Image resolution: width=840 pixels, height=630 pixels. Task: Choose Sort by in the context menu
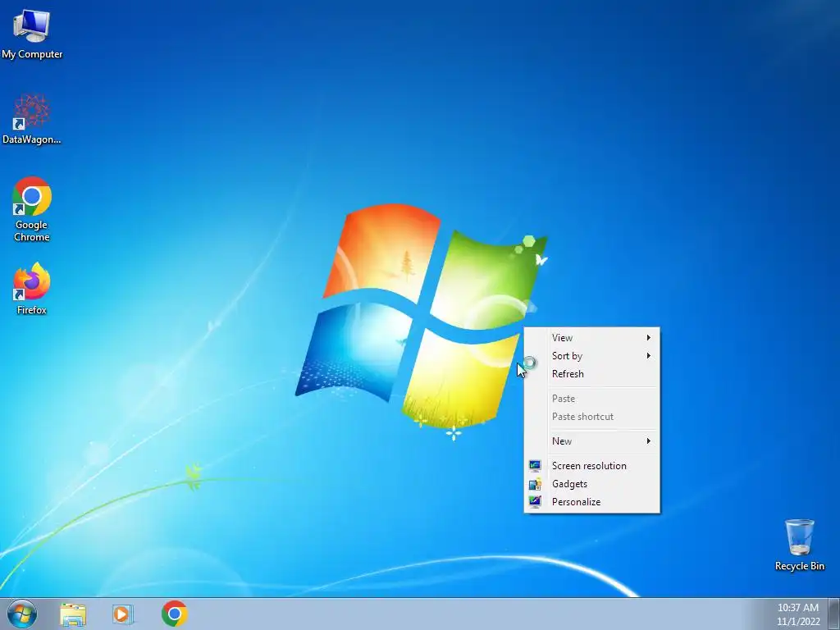591,356
